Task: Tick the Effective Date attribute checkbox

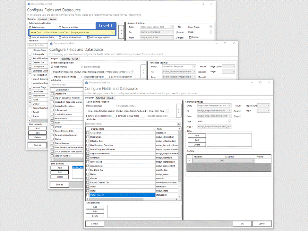Action: click(88, 141)
